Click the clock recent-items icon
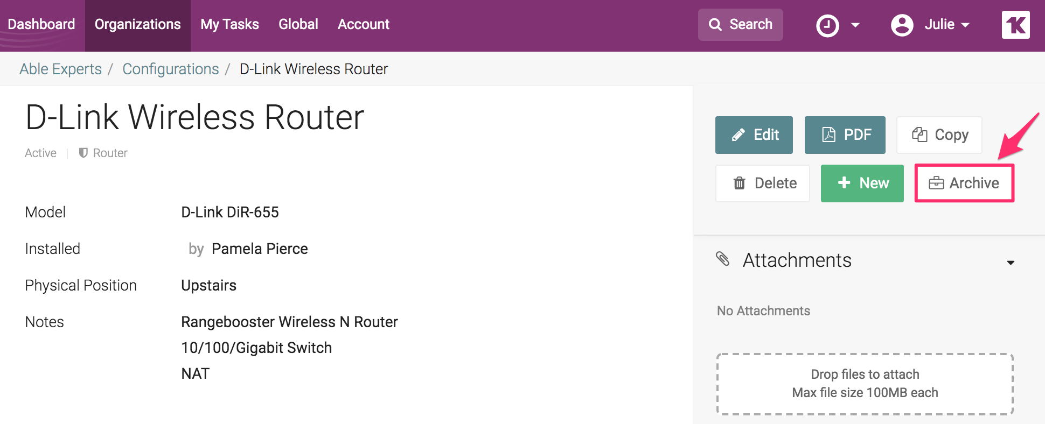Image resolution: width=1045 pixels, height=424 pixels. tap(827, 25)
